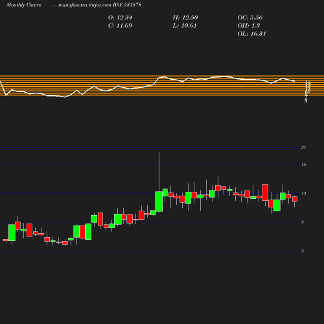
Task: Click the munafasutra.tbrjar.com BSE 531878 label
Action: pyautogui.click(x=100, y=5)
